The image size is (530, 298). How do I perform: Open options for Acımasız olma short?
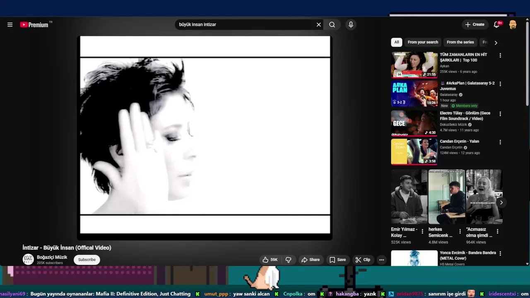[497, 232]
